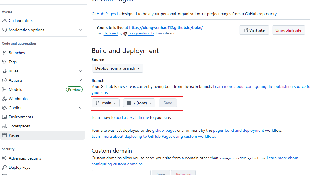This screenshot has width=310, height=175.
Task: Open the GitHub Pages documentation link
Action: 104,14
